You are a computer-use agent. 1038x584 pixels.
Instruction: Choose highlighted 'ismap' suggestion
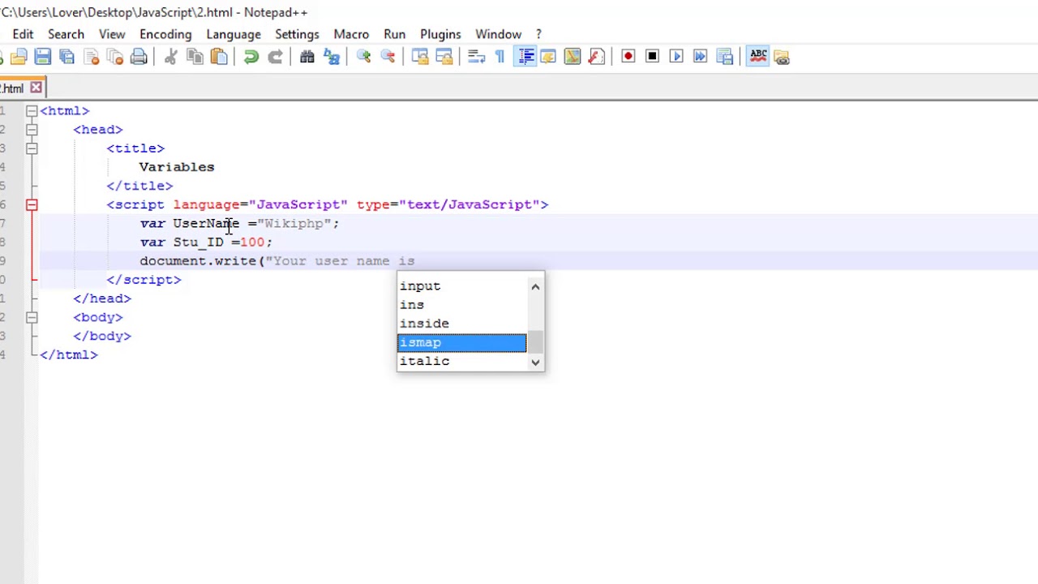click(x=462, y=342)
